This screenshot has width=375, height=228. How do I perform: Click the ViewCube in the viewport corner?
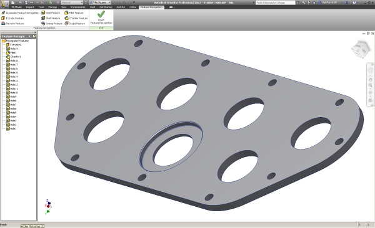pyautogui.click(x=361, y=49)
